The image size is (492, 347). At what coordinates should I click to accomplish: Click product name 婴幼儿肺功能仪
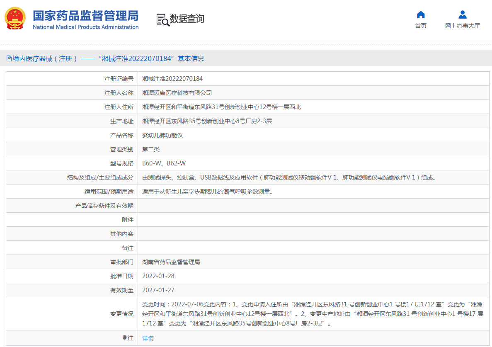tap(162, 135)
